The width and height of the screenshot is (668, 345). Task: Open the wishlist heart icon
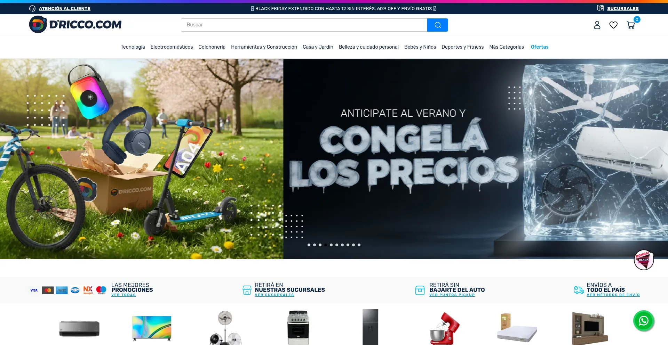(613, 25)
